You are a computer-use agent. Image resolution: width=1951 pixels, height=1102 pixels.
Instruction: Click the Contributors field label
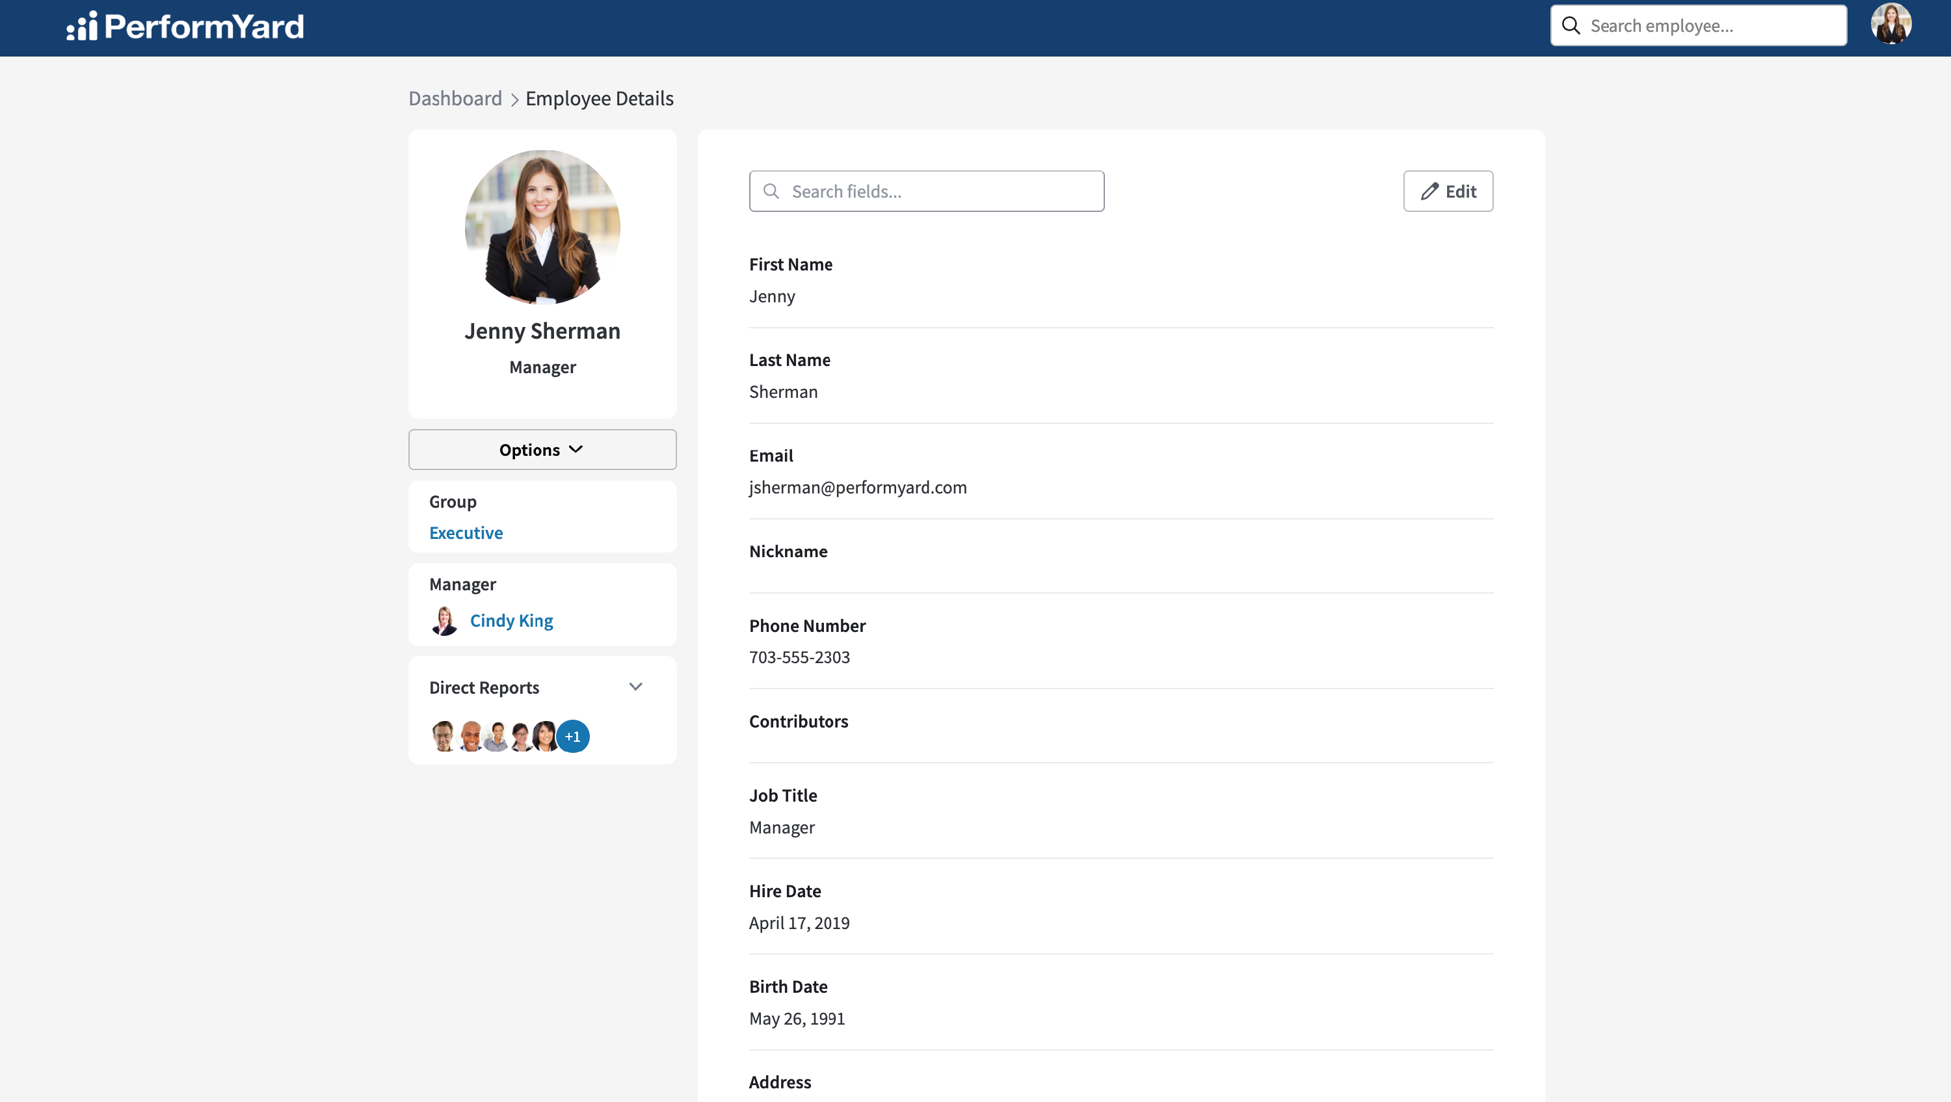click(798, 721)
